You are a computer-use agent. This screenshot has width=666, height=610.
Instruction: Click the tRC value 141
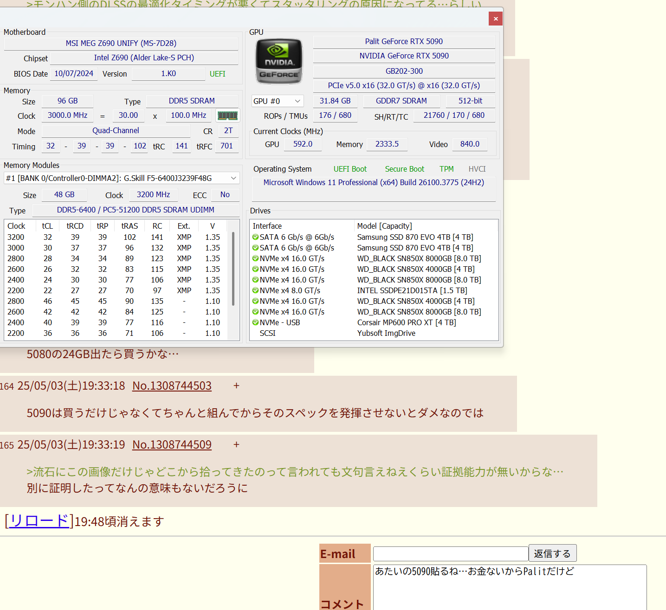(181, 146)
